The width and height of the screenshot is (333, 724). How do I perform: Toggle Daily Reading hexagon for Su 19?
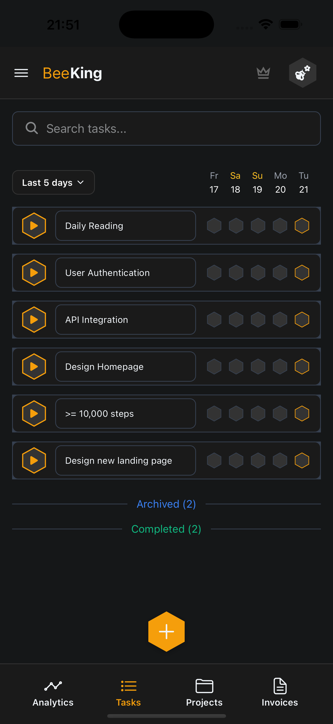tap(258, 226)
